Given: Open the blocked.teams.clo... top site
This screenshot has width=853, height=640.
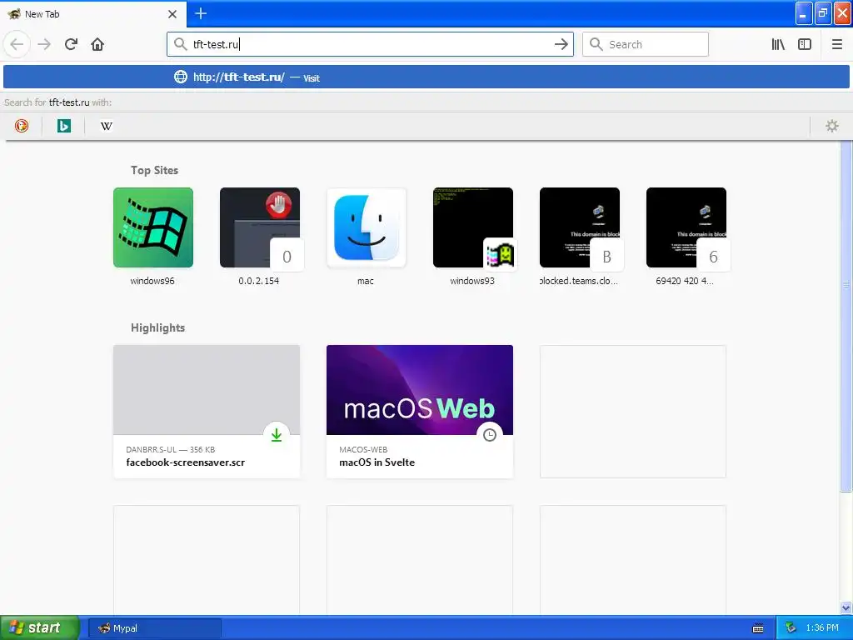Looking at the screenshot, I should click(580, 237).
